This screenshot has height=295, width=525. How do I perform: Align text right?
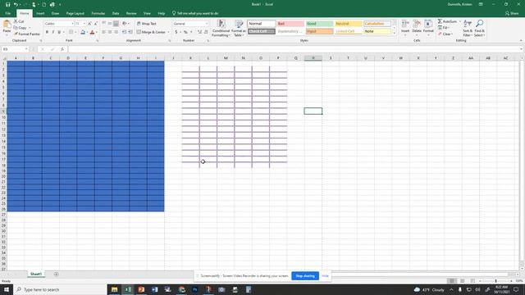point(116,32)
